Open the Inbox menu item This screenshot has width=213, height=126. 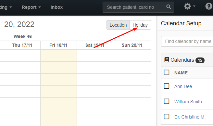[56, 7]
